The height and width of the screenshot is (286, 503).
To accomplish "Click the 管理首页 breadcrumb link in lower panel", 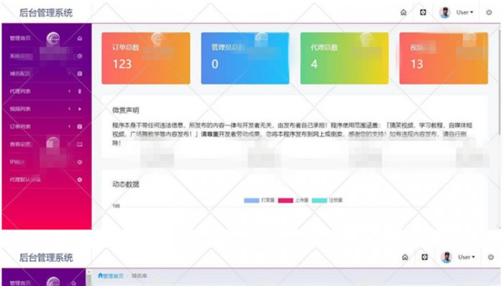I will (111, 276).
